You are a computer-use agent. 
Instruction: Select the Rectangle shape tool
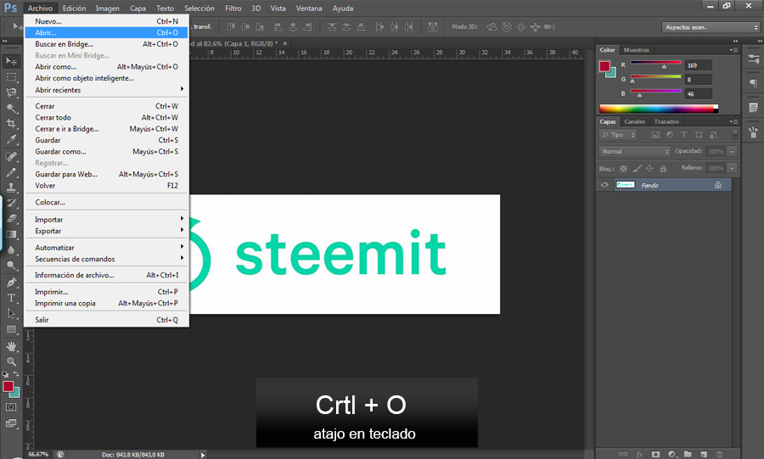point(11,329)
